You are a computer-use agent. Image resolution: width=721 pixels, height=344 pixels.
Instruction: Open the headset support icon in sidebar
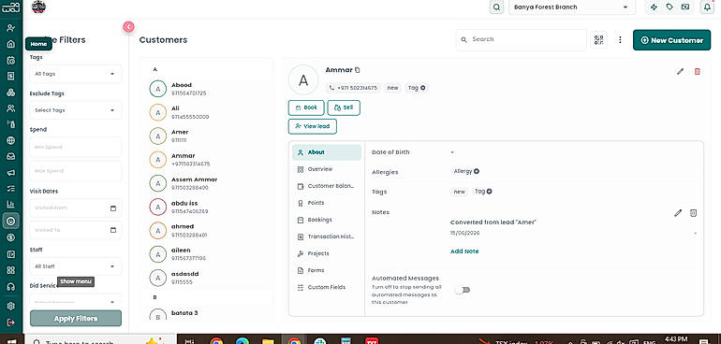pos(10,287)
